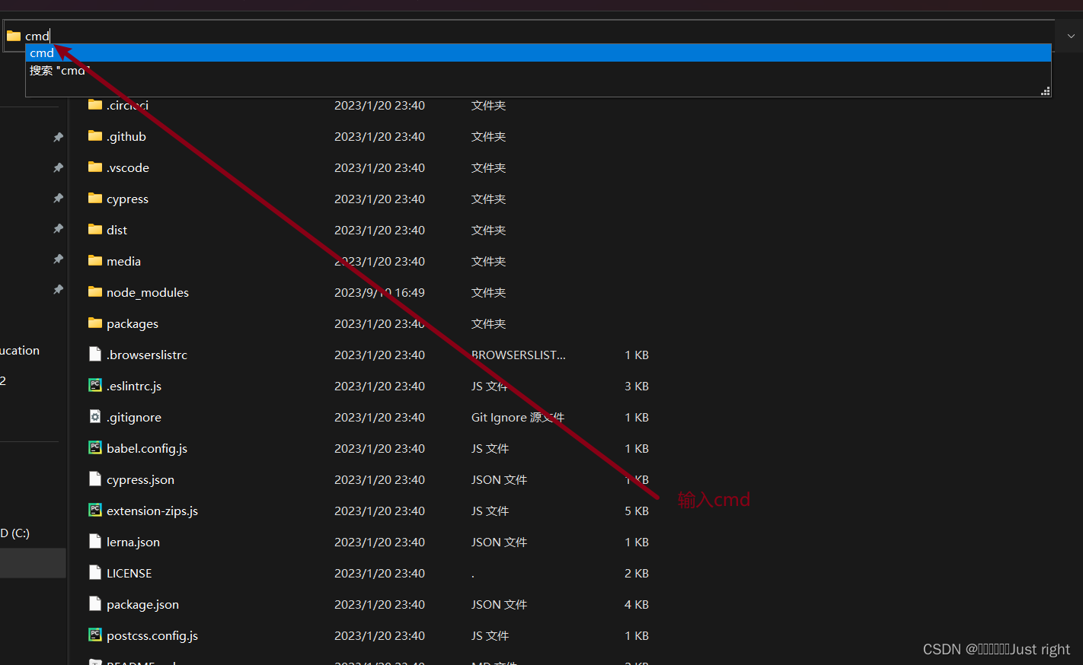
Task: Click the 5 KB size cell
Action: click(x=637, y=511)
